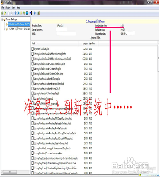160x177 pixels.
Task: Click the blue arrow into black device icon
Action: [x=31, y=13]
